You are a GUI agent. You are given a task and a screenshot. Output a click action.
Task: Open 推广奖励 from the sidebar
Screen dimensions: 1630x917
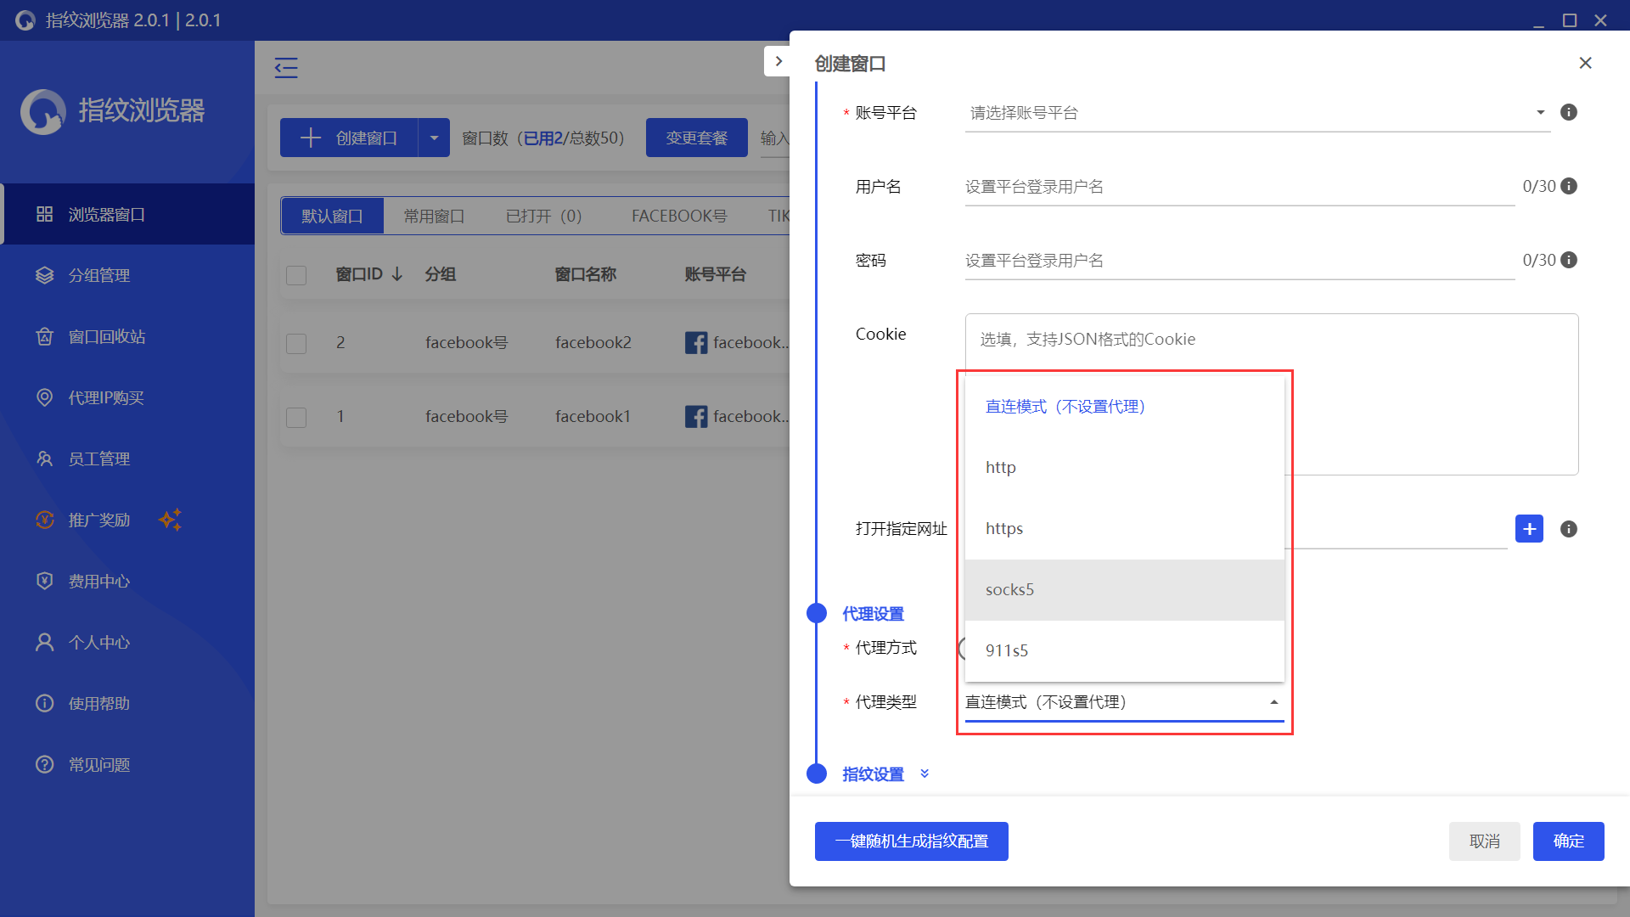click(99, 520)
